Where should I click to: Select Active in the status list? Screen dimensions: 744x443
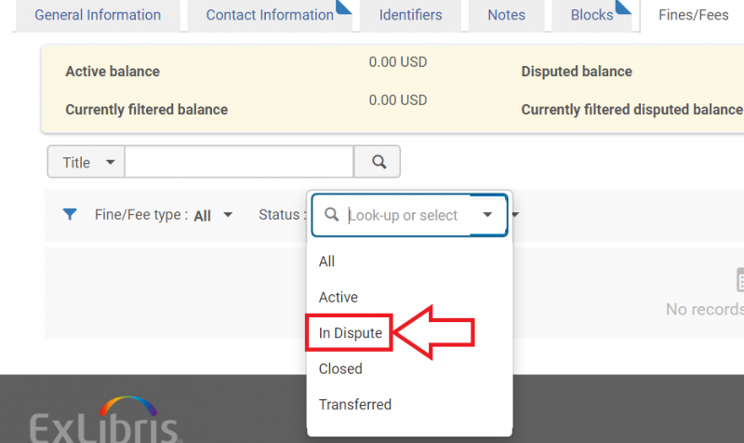(339, 297)
